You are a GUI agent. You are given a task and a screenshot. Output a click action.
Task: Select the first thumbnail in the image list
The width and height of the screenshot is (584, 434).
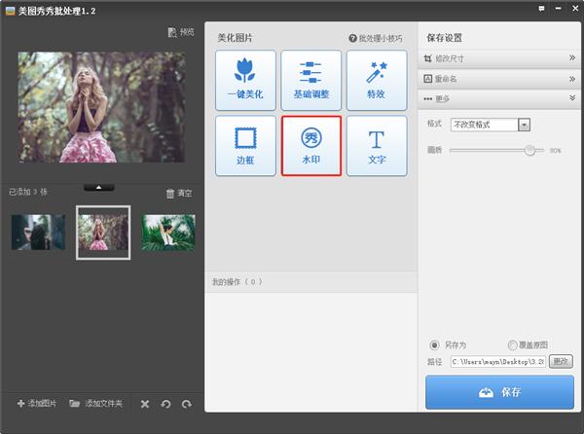38,233
